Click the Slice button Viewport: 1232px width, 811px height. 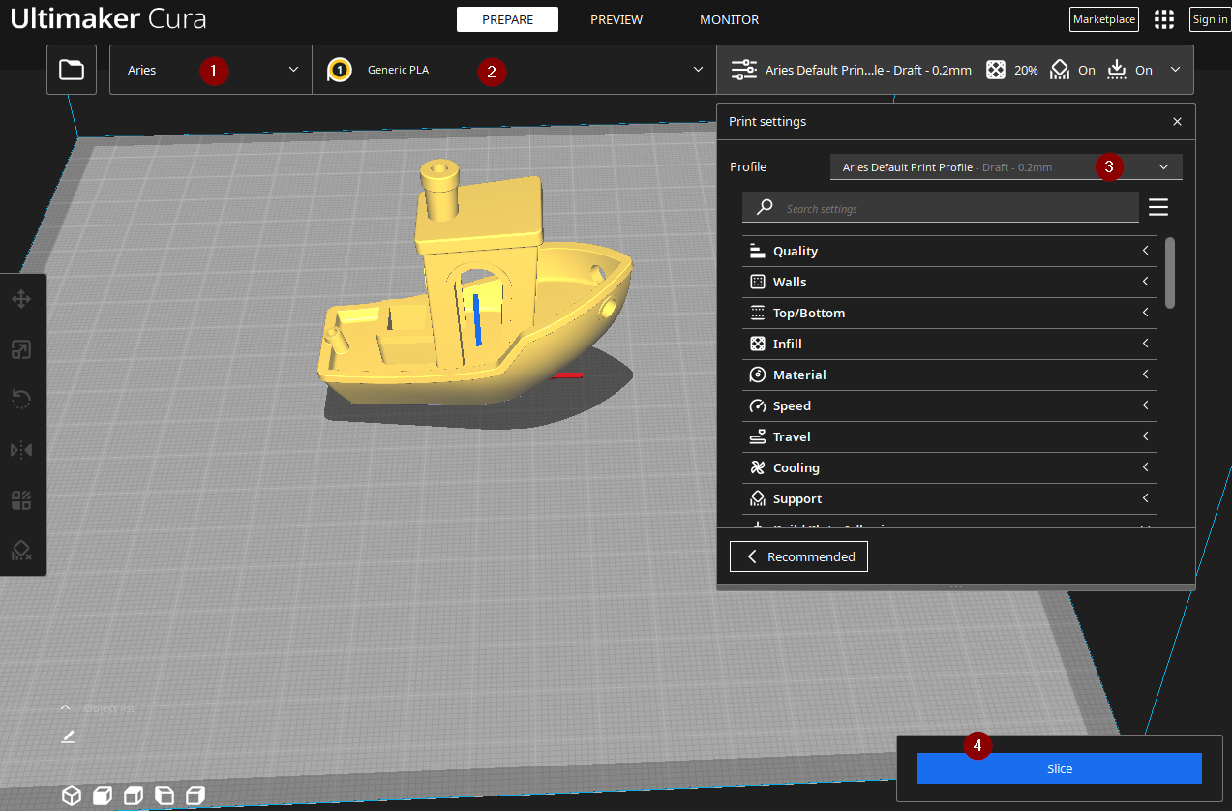point(1060,768)
